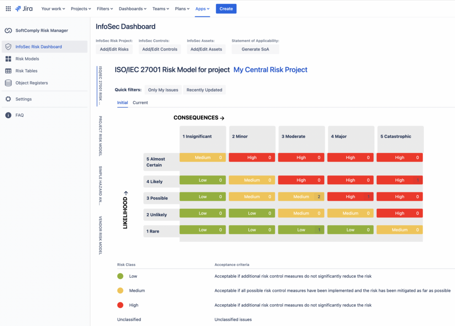The height and width of the screenshot is (326, 455).
Task: Toggle the Recently Updated quick filter
Action: [204, 90]
